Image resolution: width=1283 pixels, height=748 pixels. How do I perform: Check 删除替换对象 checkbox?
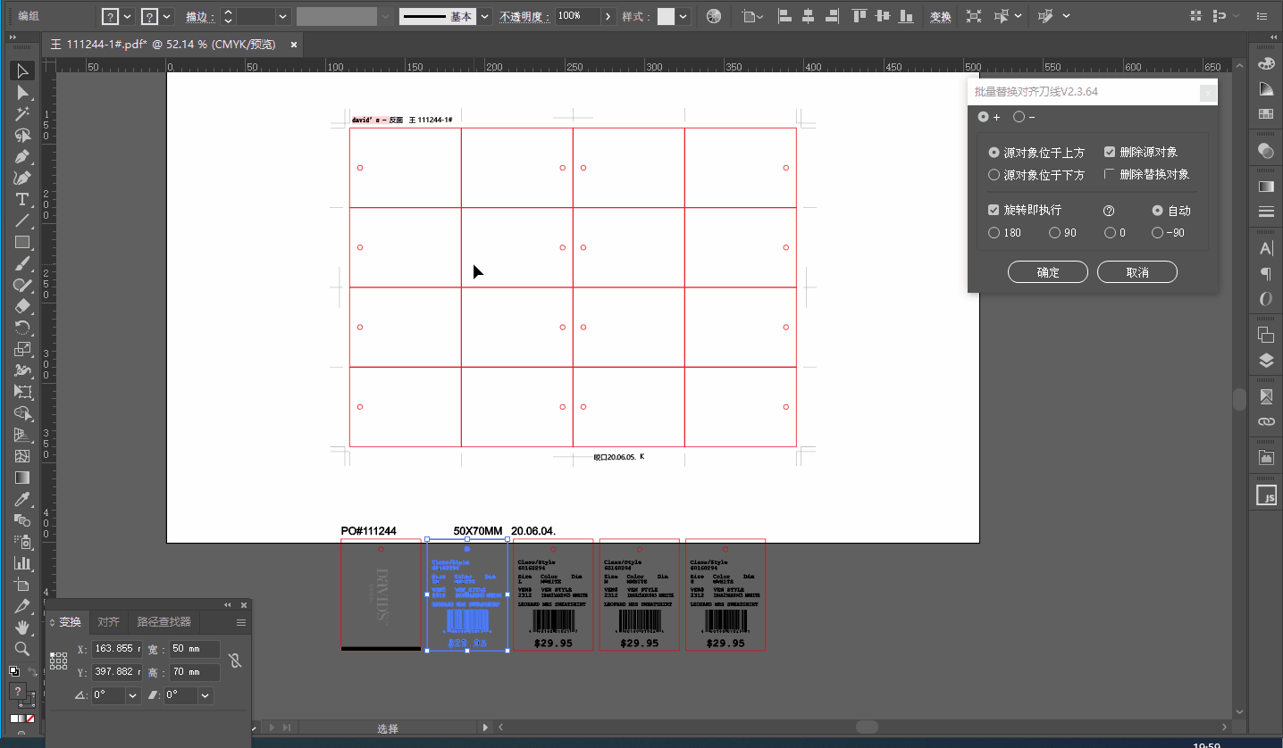[x=1147, y=174]
